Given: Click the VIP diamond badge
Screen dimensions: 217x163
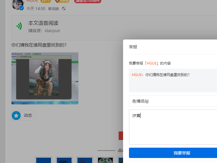Looking at the screenshot, I should pos(62,1).
